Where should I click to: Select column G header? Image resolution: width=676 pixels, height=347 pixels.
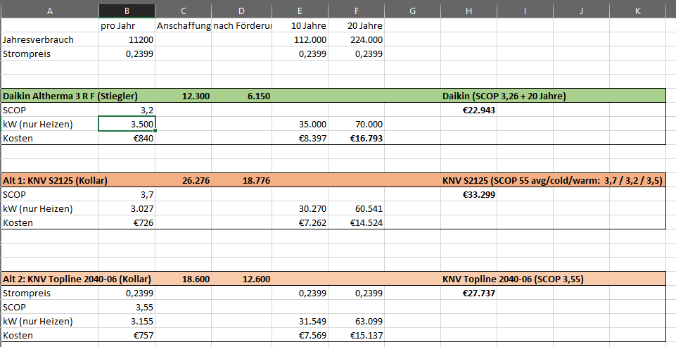click(x=413, y=11)
